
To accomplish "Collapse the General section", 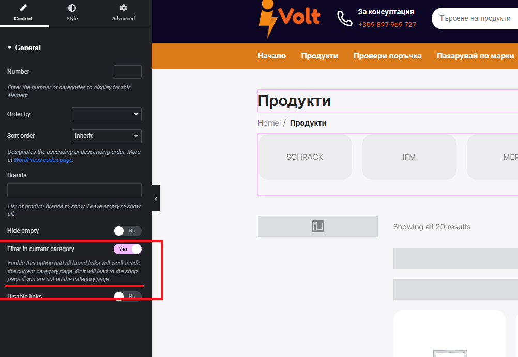I will (10, 48).
